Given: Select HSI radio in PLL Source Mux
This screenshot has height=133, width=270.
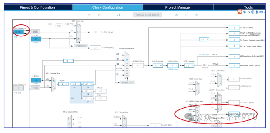Looking at the screenshot, I should coord(53,81).
